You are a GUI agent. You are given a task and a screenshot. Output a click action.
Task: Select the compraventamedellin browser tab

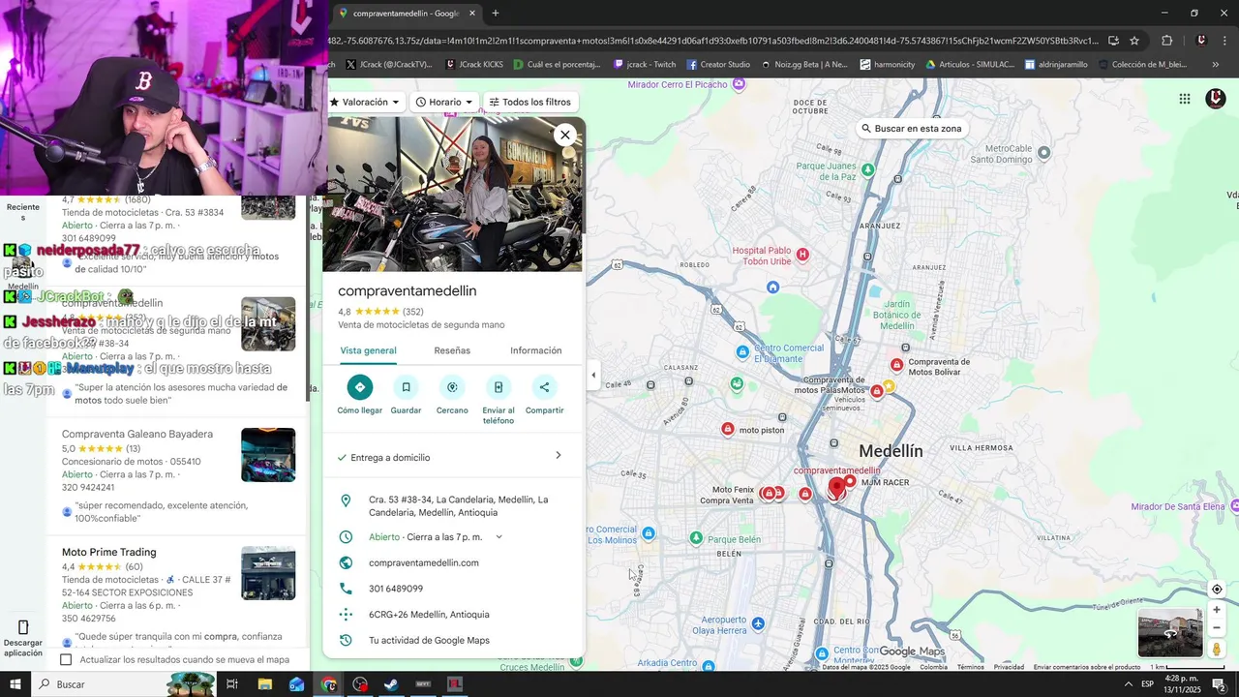[406, 14]
